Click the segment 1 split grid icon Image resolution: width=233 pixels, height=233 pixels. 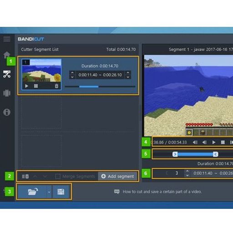(x=36, y=86)
